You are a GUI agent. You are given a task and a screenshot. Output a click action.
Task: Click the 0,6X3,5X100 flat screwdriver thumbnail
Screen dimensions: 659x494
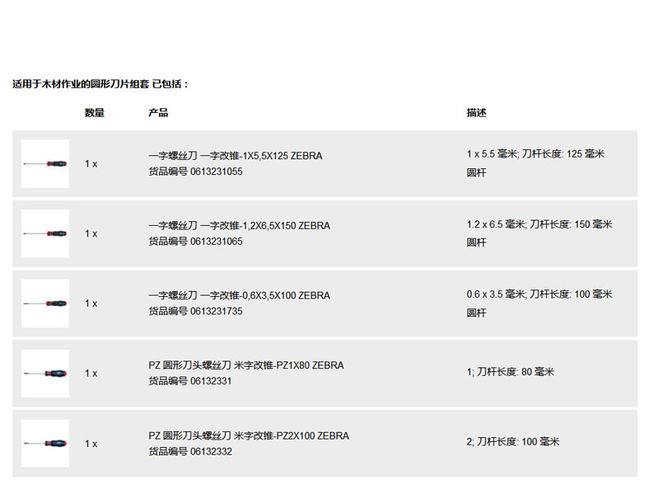coord(45,303)
